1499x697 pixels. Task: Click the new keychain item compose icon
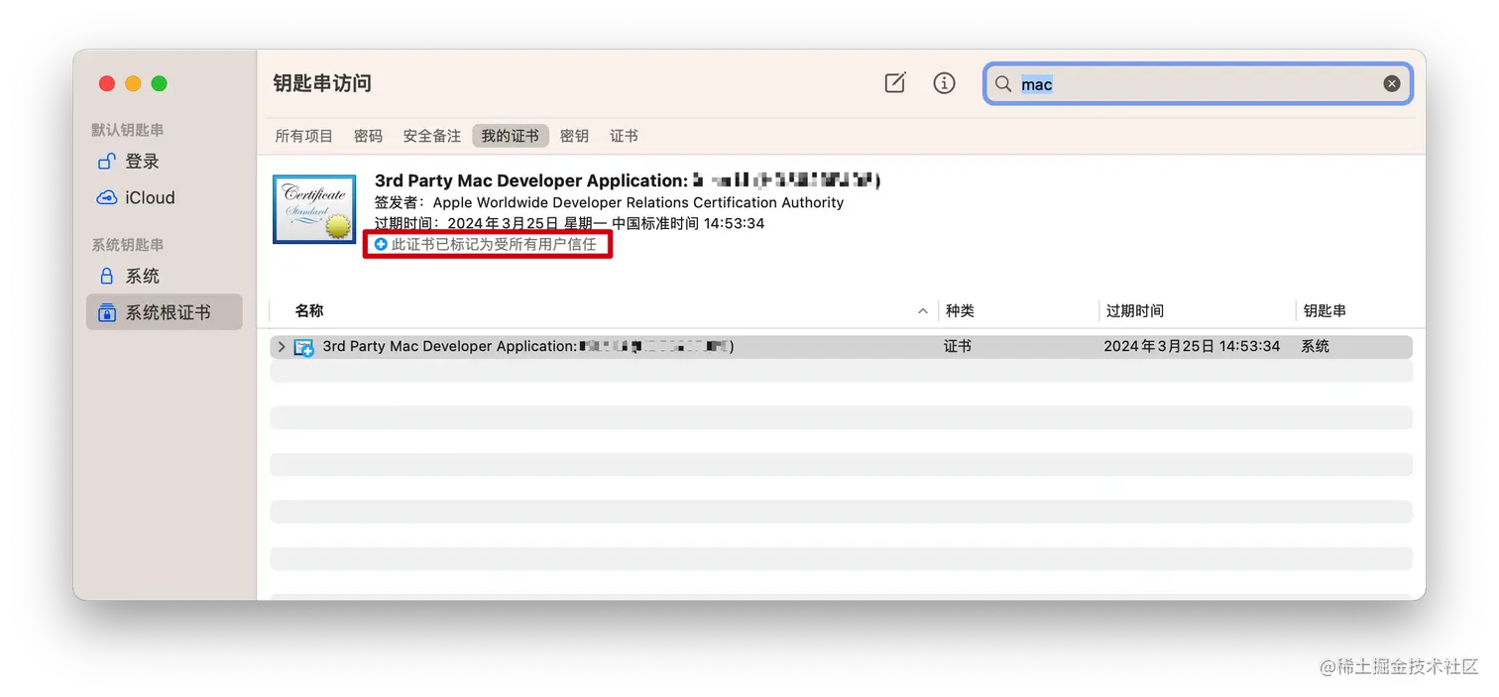pyautogui.click(x=895, y=83)
